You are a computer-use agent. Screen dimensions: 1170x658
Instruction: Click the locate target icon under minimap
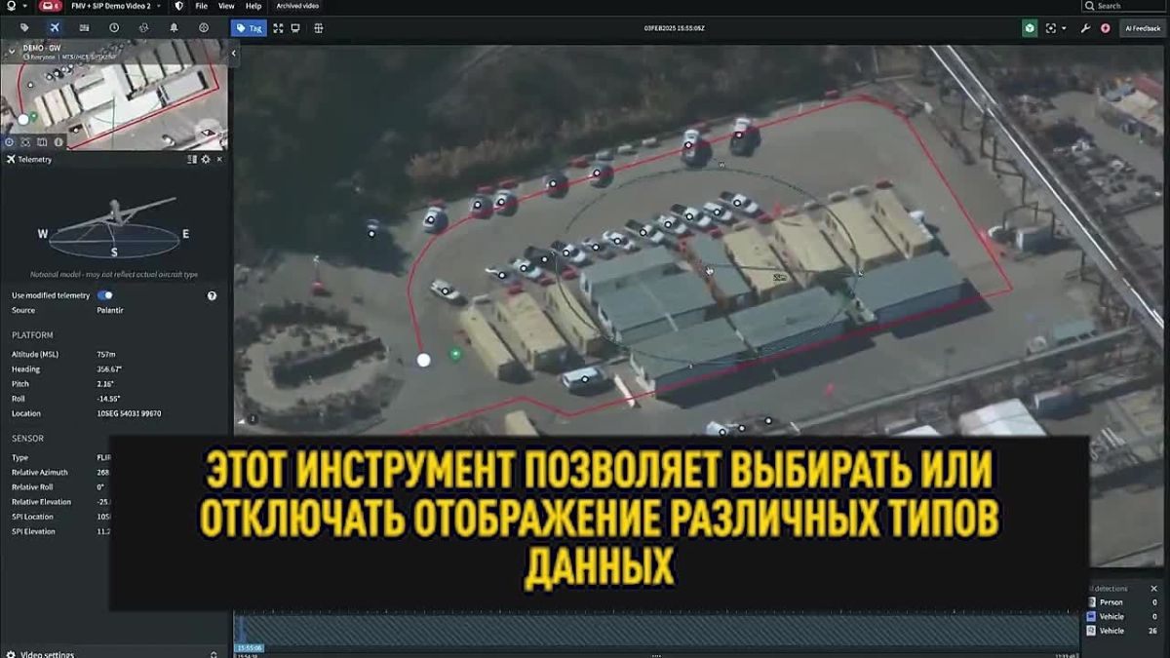tap(10, 142)
